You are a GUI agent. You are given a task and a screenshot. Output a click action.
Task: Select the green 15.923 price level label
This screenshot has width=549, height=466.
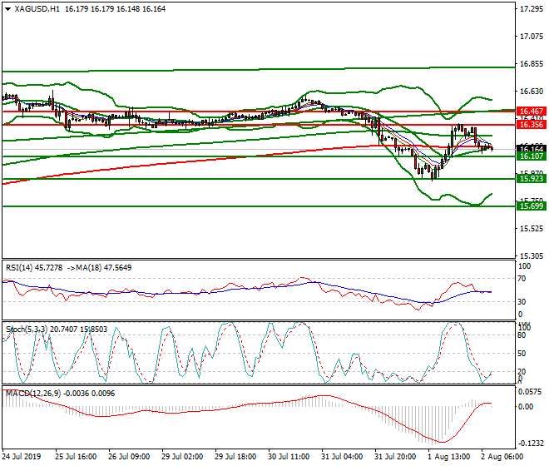click(532, 179)
